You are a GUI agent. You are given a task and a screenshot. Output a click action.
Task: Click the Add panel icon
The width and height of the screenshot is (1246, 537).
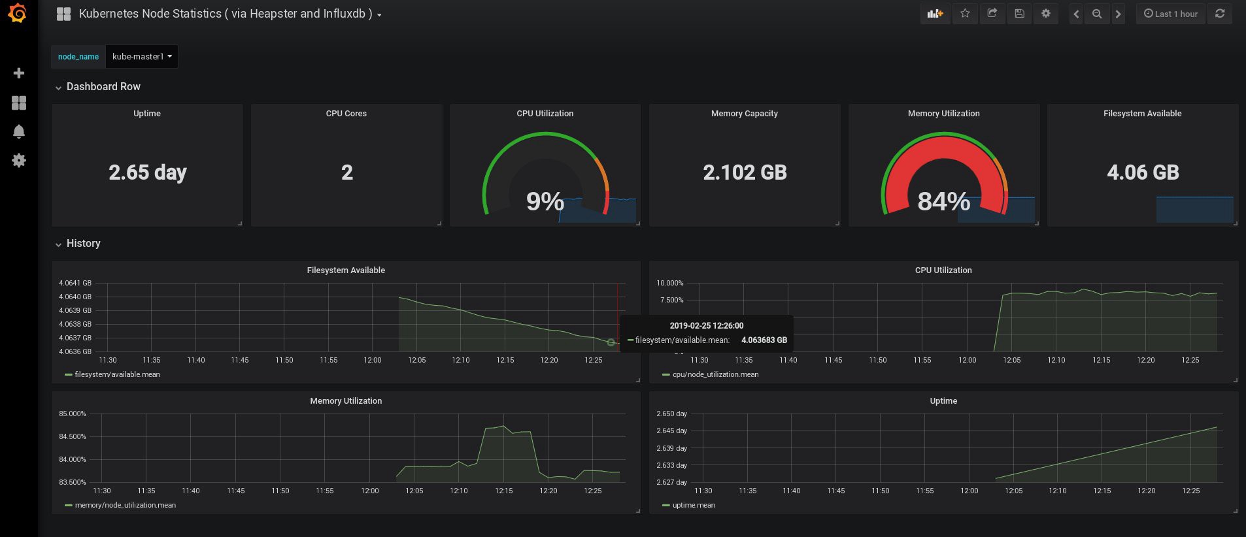click(x=935, y=14)
